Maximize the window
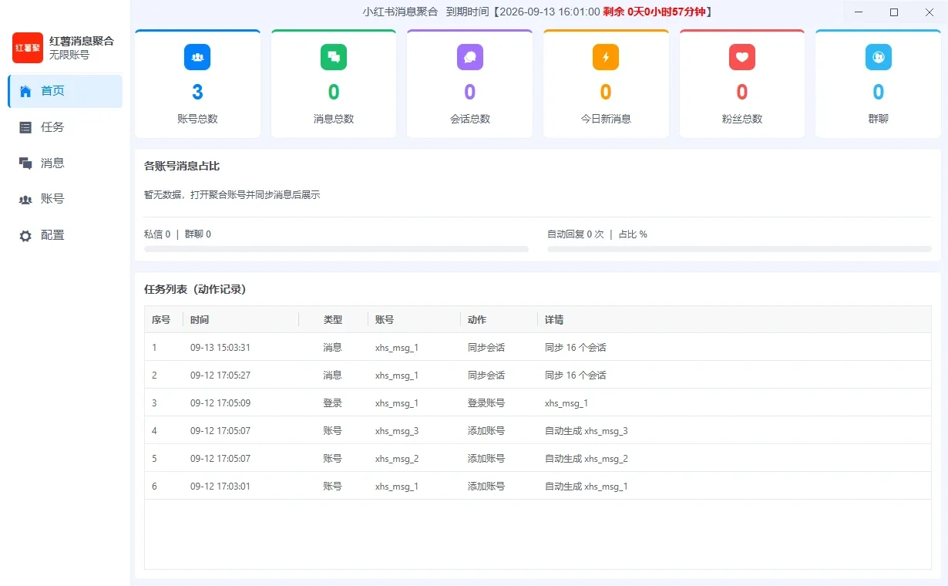Screen dimensions: 948x586 (x=894, y=12)
